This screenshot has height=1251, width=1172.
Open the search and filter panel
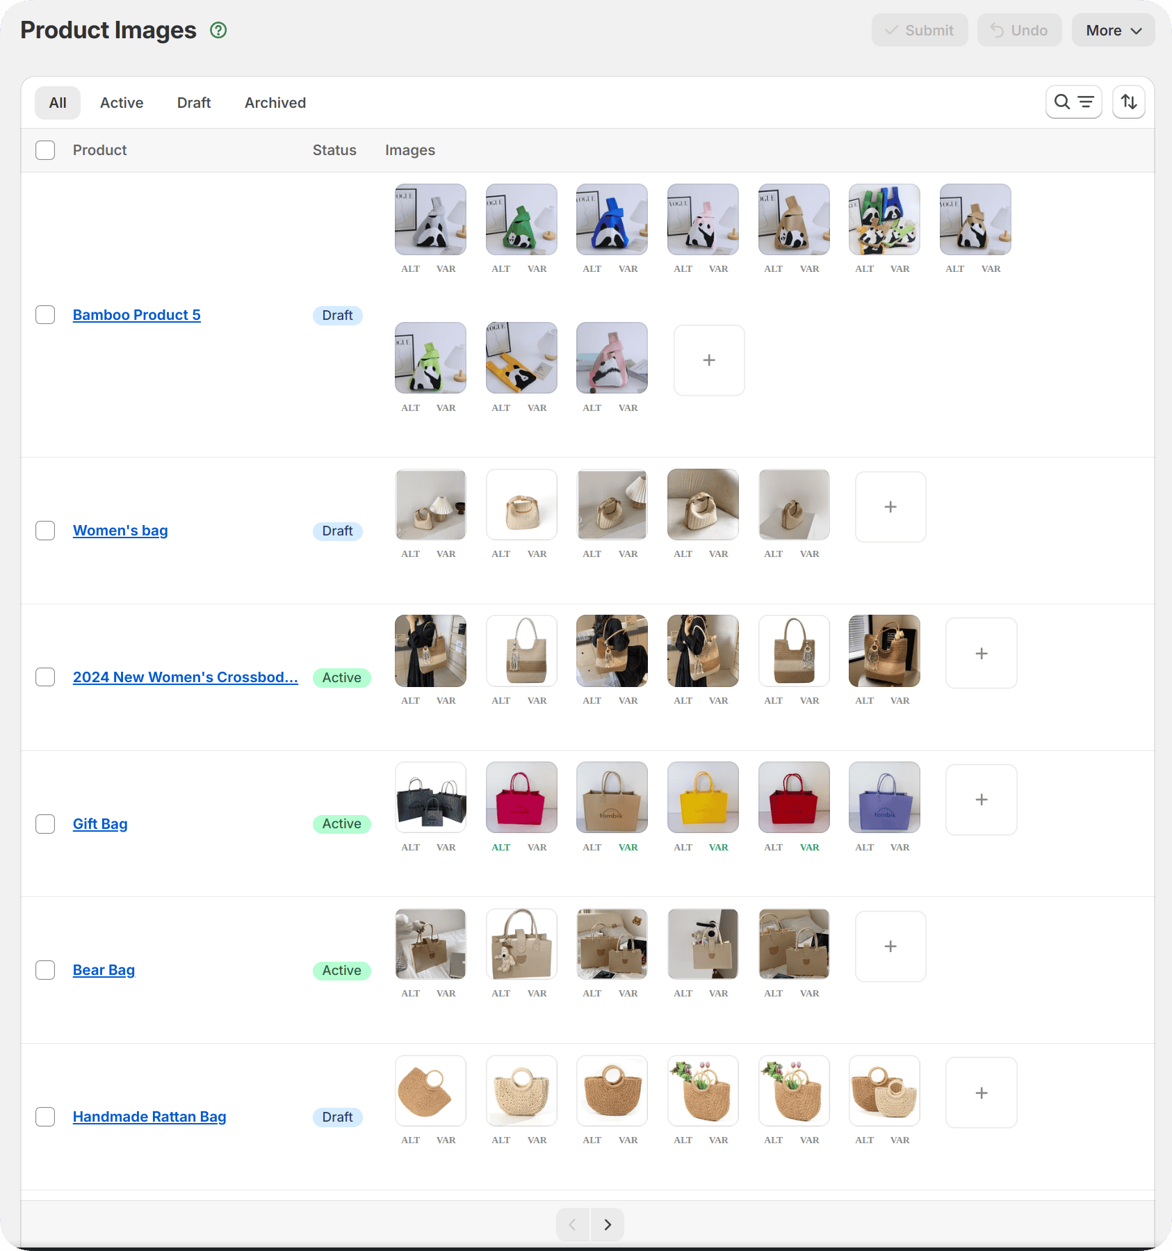pos(1073,102)
